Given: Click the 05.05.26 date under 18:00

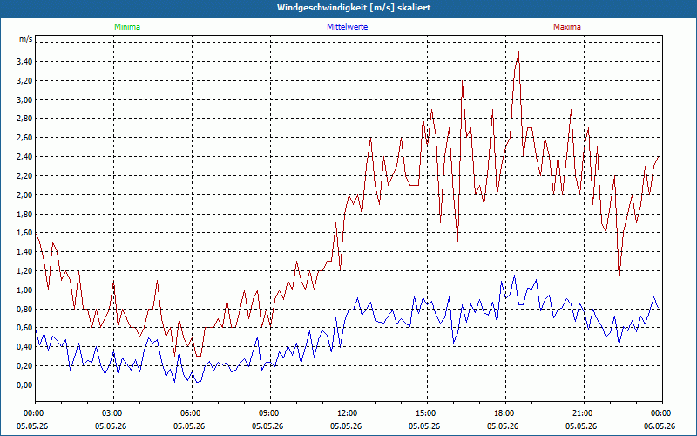Looking at the screenshot, I should (x=503, y=426).
